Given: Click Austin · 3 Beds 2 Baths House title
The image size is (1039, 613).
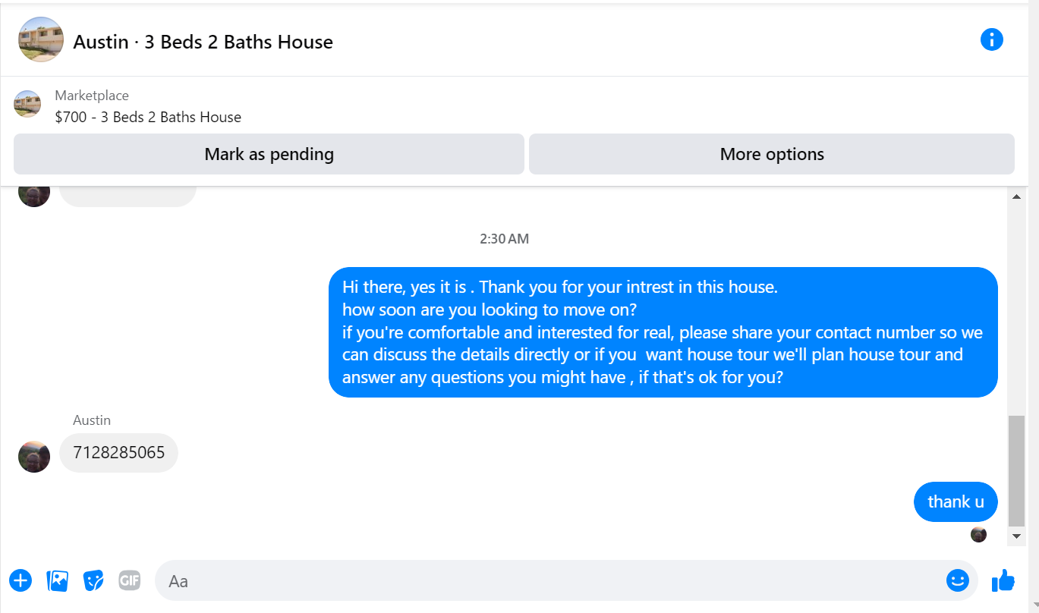Looking at the screenshot, I should 203,42.
